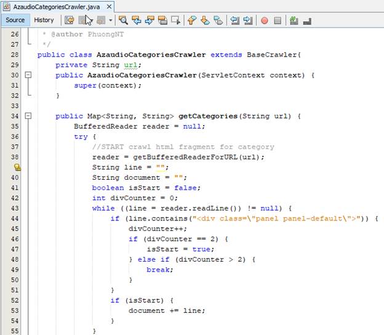Switch to the Source view
Image resolution: width=384 pixels, height=335 pixels.
(15, 20)
